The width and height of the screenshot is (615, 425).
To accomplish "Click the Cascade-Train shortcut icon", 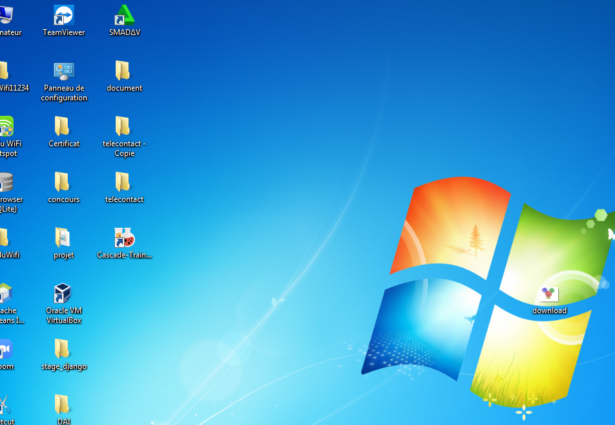I will [124, 238].
